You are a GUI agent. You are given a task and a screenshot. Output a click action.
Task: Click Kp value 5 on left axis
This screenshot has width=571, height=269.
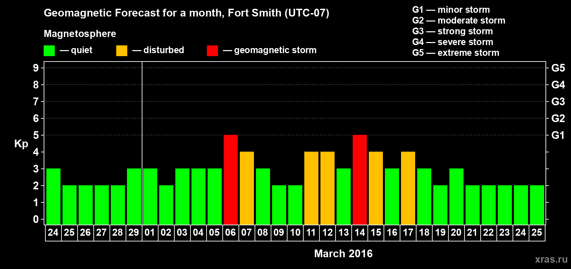pos(36,135)
